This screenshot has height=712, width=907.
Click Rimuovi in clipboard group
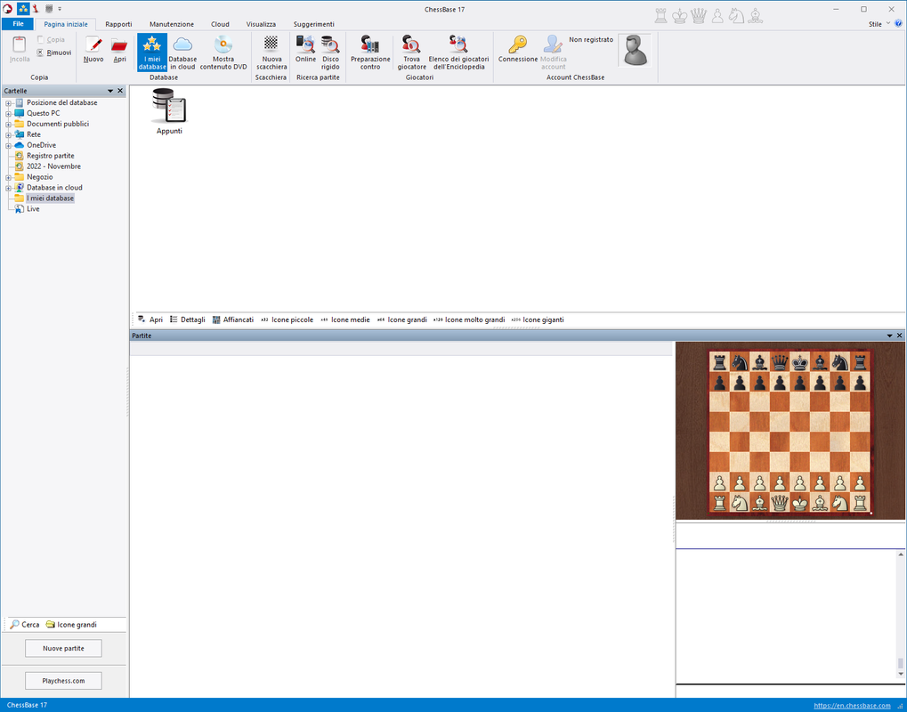pyautogui.click(x=53, y=53)
